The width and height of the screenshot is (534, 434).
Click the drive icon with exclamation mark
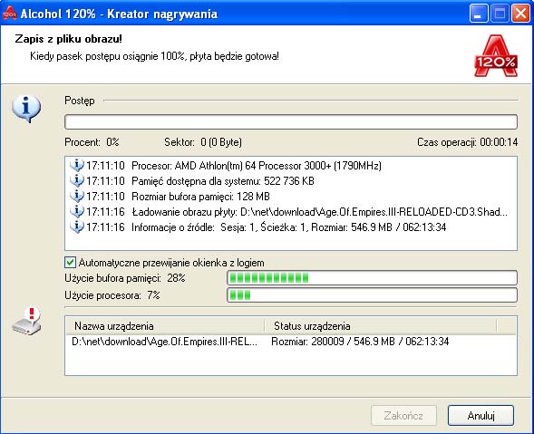click(26, 321)
